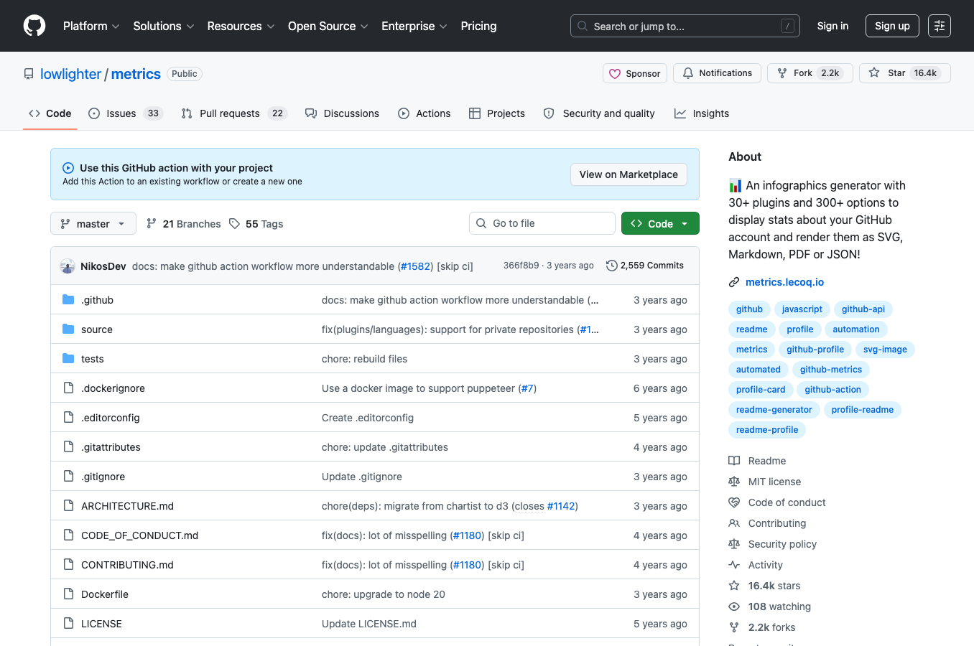Select the readme-generator topic tag

774,410
